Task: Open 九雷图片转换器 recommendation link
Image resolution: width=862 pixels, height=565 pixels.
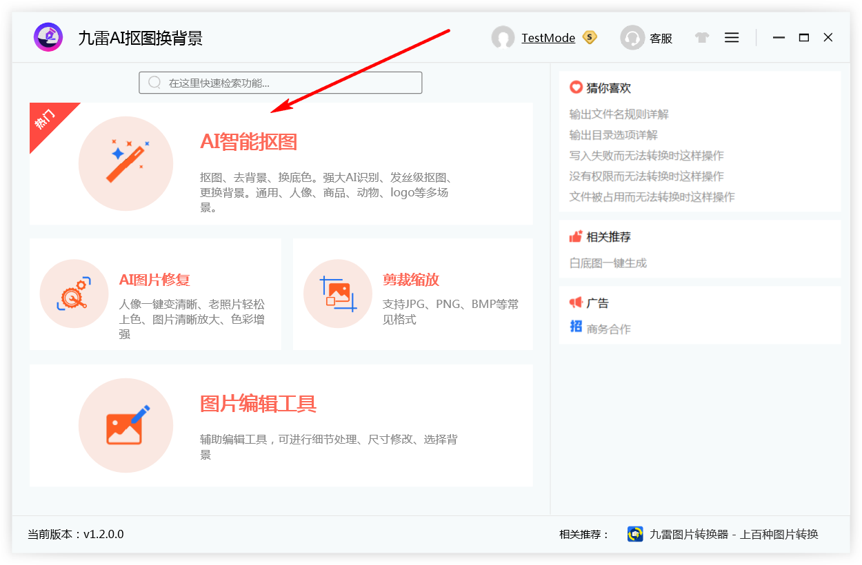Action: pos(734,534)
